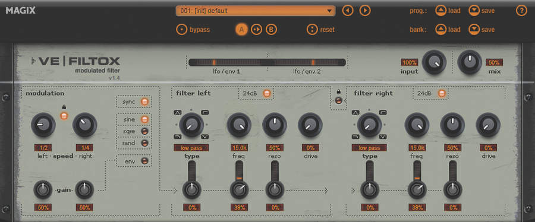535x222 pixels.
Task: Click the mix knob
Action: coord(470,63)
